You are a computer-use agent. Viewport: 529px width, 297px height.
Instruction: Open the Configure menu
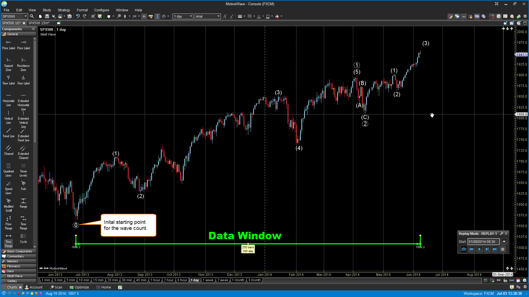click(x=101, y=10)
